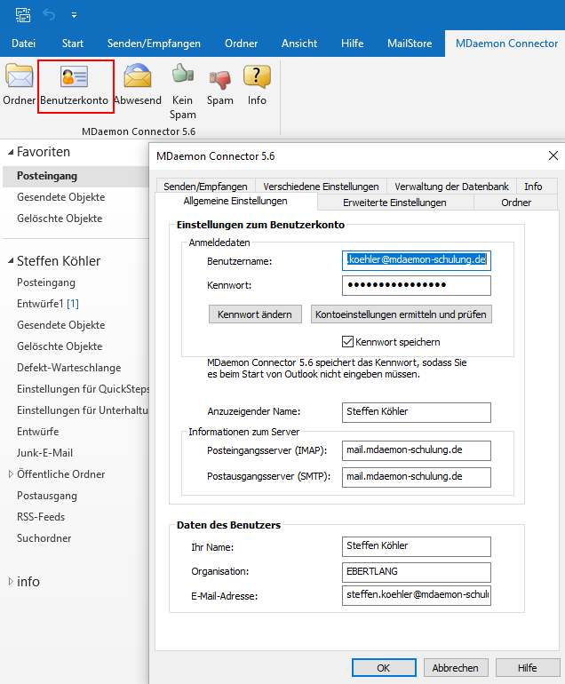Click the Ordner icon in the ribbon

click(19, 84)
